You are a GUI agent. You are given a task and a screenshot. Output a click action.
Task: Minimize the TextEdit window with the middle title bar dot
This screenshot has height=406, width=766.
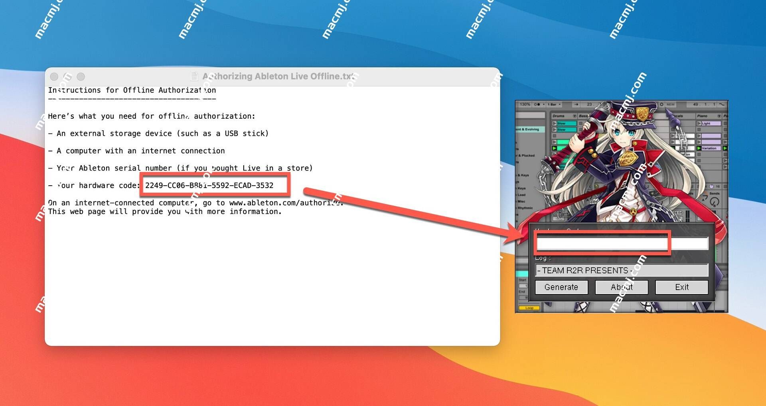click(67, 76)
